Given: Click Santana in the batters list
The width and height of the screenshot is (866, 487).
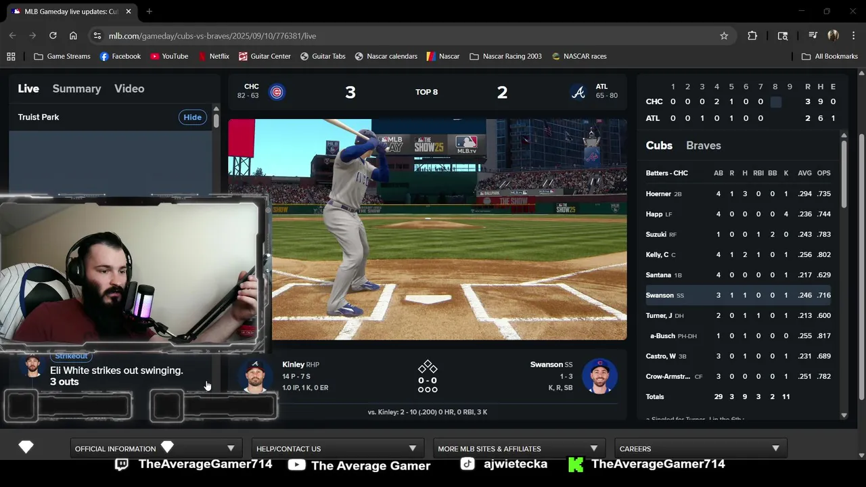Looking at the screenshot, I should point(658,275).
